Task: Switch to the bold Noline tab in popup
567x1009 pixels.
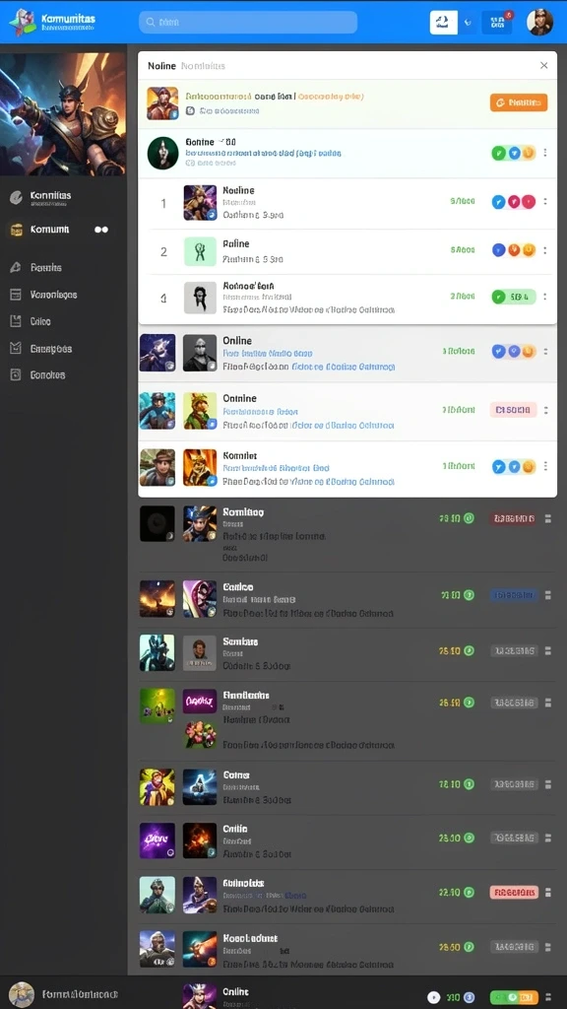Action: click(x=161, y=66)
